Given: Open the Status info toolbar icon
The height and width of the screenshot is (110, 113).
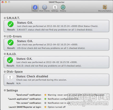Looking at the screenshot, I should point(35,7).
